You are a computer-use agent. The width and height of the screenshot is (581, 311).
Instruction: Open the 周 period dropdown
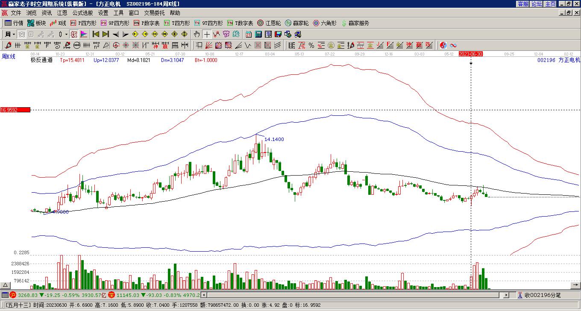point(10,34)
